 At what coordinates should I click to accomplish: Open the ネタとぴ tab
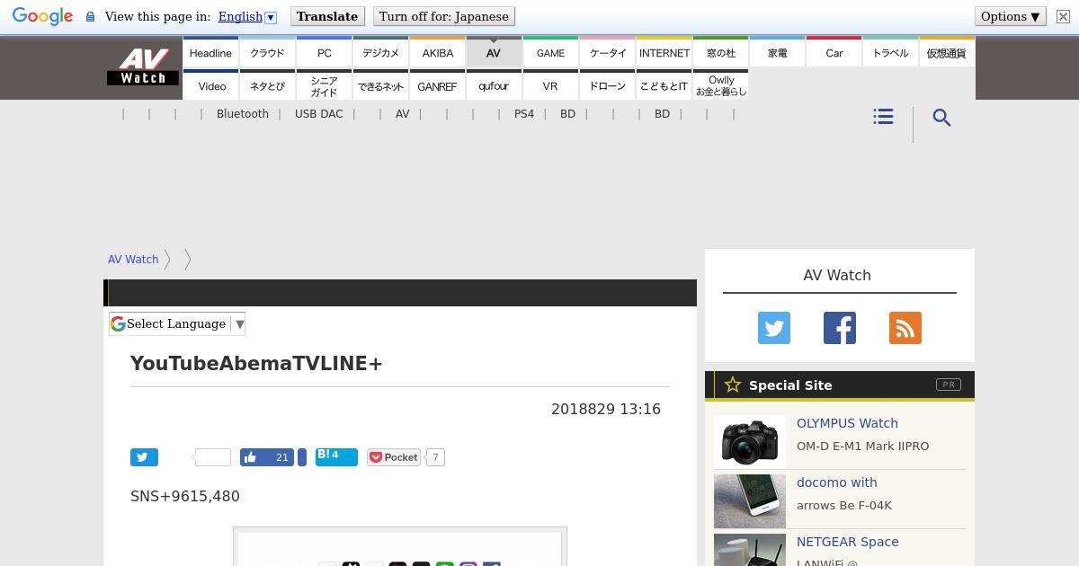pos(267,86)
